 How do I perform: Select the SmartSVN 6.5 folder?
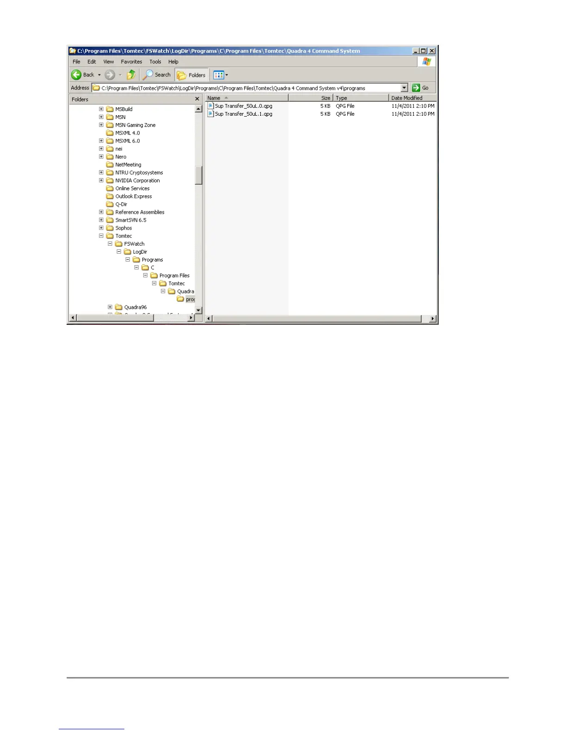click(x=131, y=220)
